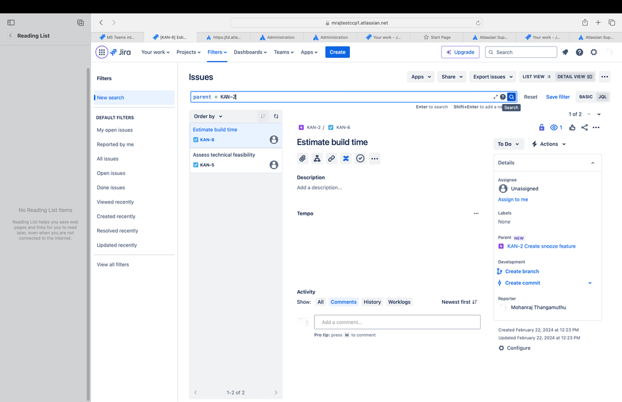Switch search mode to JQL

click(602, 96)
